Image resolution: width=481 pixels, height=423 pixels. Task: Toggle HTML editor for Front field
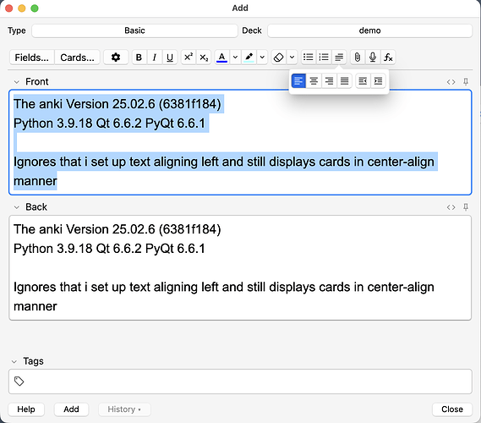[x=451, y=82]
